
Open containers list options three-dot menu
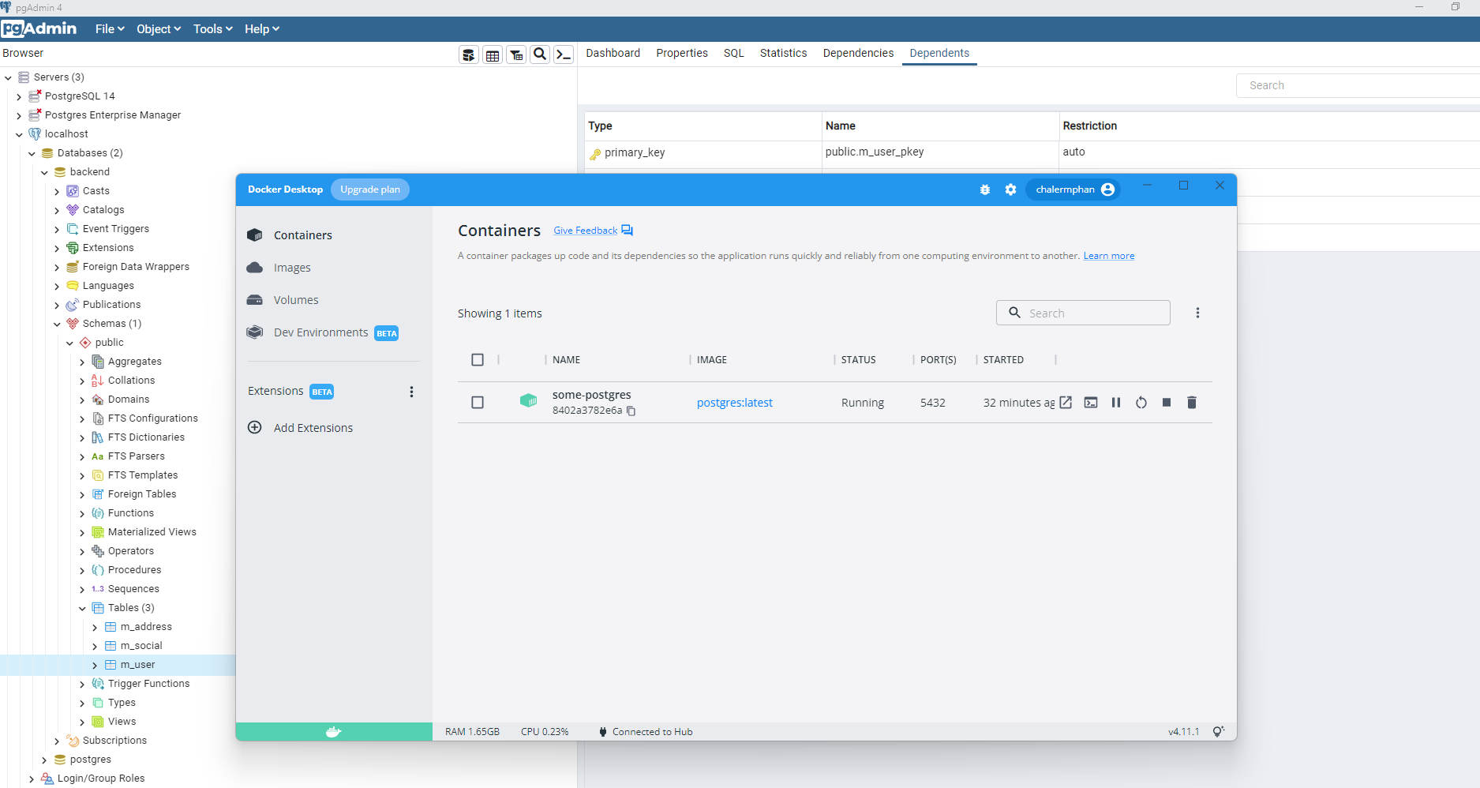1197,313
